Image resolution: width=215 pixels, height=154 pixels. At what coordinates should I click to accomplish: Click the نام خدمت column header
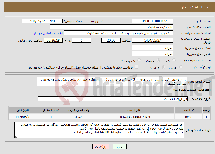pyautogui.click(x=134, y=110)
